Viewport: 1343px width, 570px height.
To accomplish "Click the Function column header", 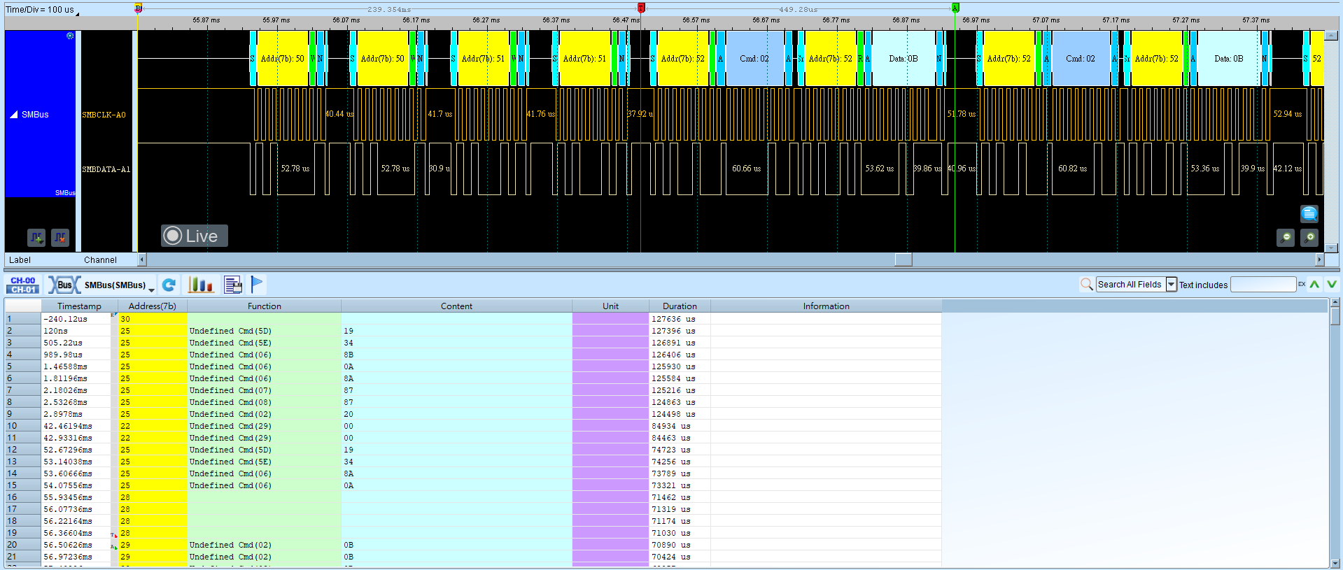I will point(264,306).
